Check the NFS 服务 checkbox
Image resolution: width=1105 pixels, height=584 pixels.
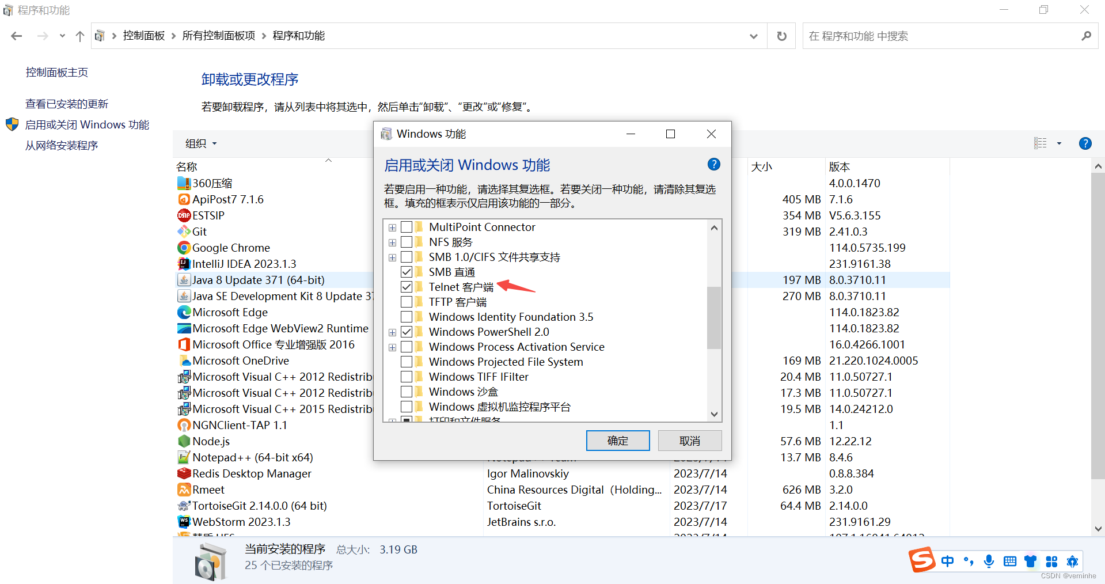[407, 242]
